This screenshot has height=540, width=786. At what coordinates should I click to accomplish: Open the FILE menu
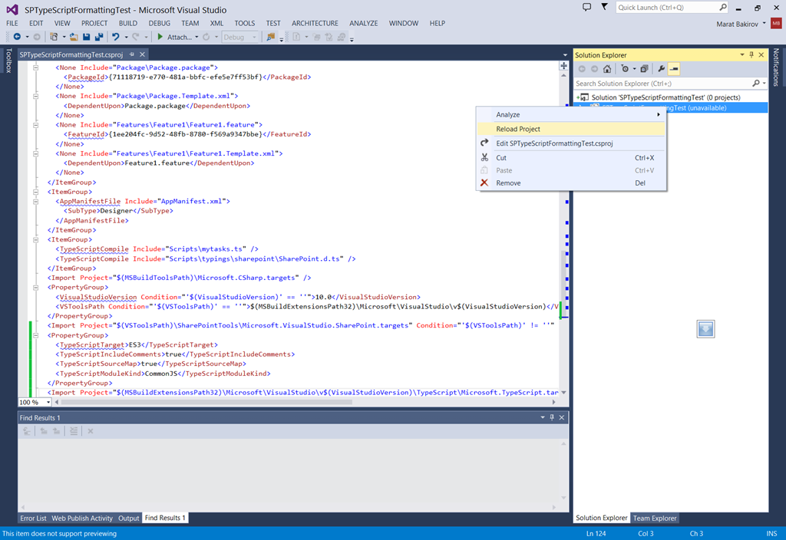(12, 23)
